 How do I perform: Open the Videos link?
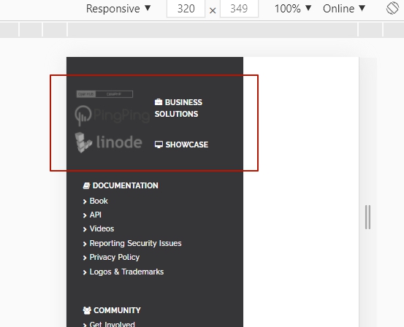point(102,228)
